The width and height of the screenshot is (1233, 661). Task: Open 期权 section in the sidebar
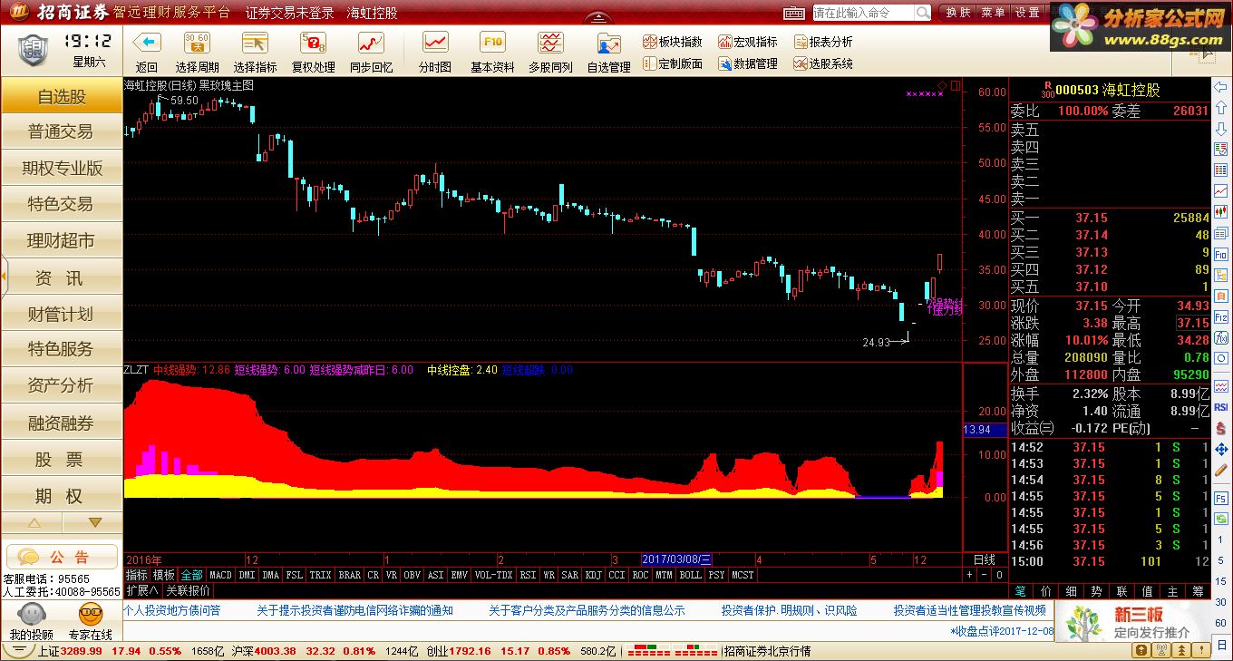pyautogui.click(x=61, y=496)
